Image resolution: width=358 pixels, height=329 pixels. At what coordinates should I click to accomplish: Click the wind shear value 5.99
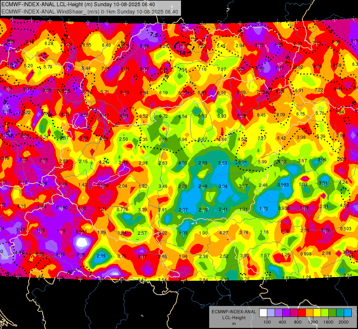coord(262,162)
